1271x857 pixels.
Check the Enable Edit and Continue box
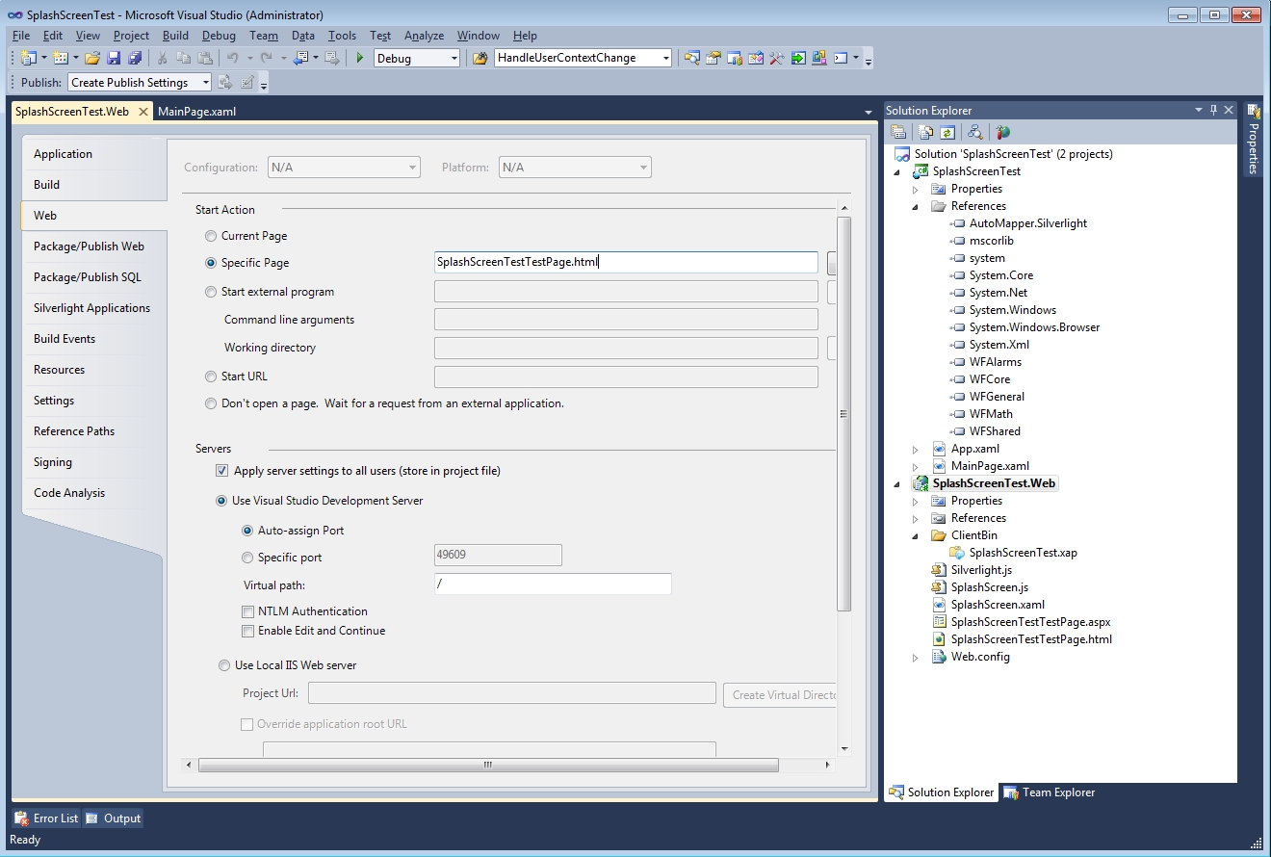(x=248, y=631)
